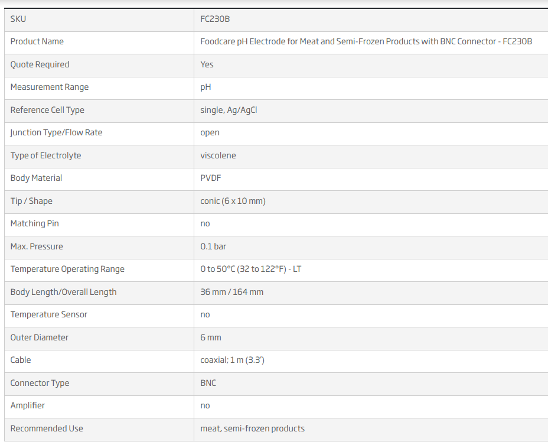Screen dimensions: 548x445
Task: Select the Junction Type/Flow Rate label
Action: tap(56, 132)
